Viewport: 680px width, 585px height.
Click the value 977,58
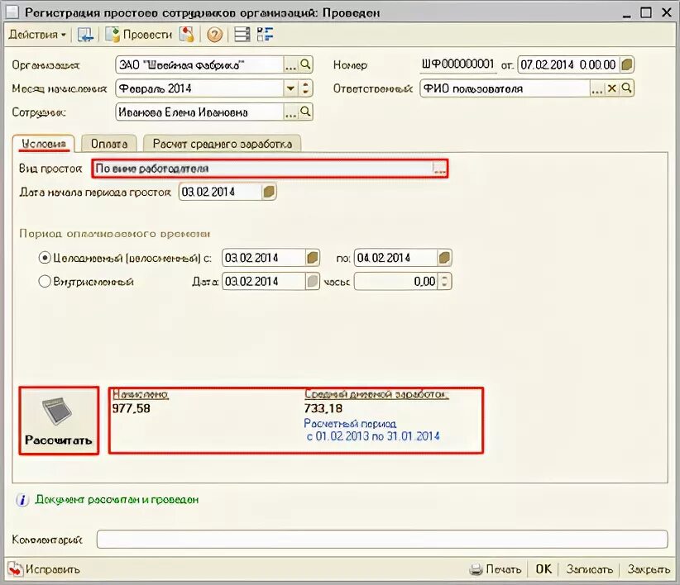pyautogui.click(x=131, y=408)
